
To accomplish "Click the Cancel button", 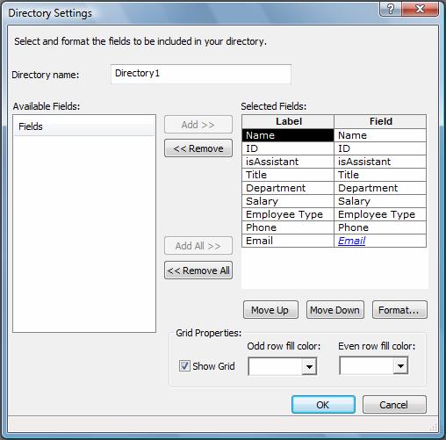I will [394, 405].
